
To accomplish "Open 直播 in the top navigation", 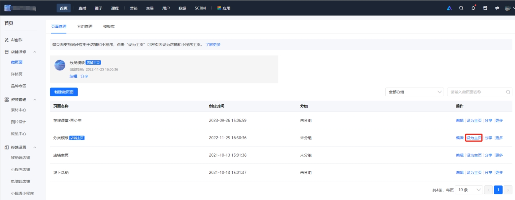I will [x=82, y=8].
